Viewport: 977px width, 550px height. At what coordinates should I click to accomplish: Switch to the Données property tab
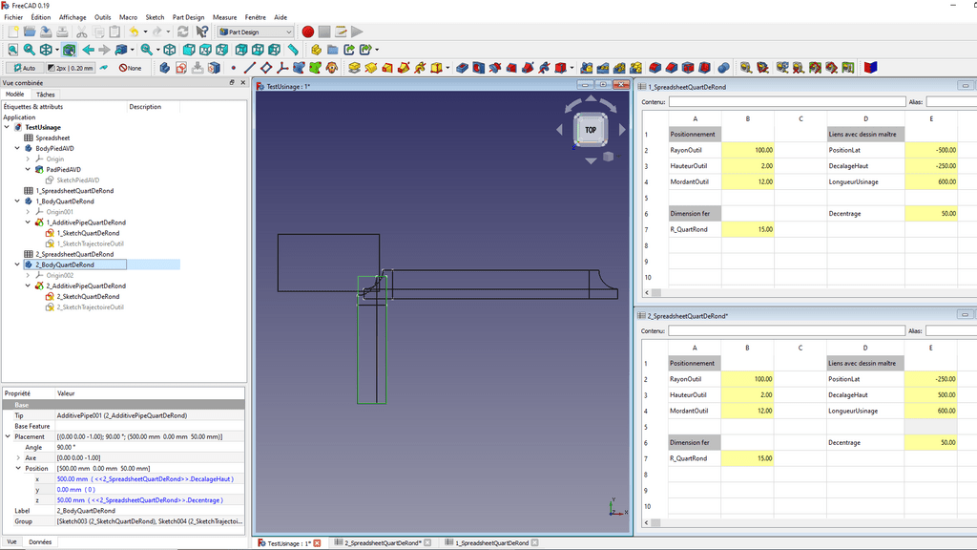[x=40, y=542]
